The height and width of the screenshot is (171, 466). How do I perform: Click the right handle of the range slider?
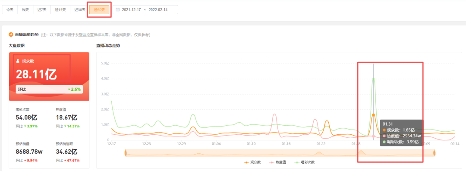pyautogui.click(x=434, y=153)
